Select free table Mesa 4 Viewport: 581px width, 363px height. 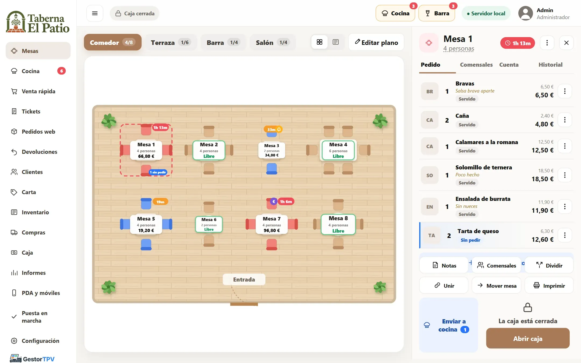point(338,150)
